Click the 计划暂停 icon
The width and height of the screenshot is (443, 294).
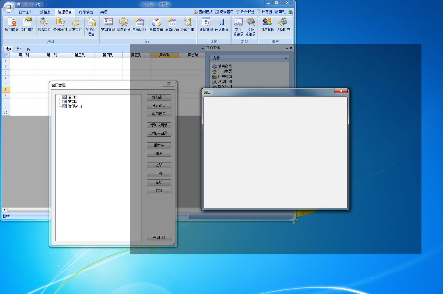pyautogui.click(x=221, y=25)
